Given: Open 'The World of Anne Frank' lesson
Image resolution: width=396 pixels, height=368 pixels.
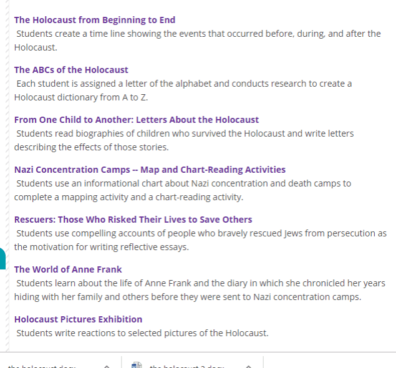Looking at the screenshot, I should point(68,269).
